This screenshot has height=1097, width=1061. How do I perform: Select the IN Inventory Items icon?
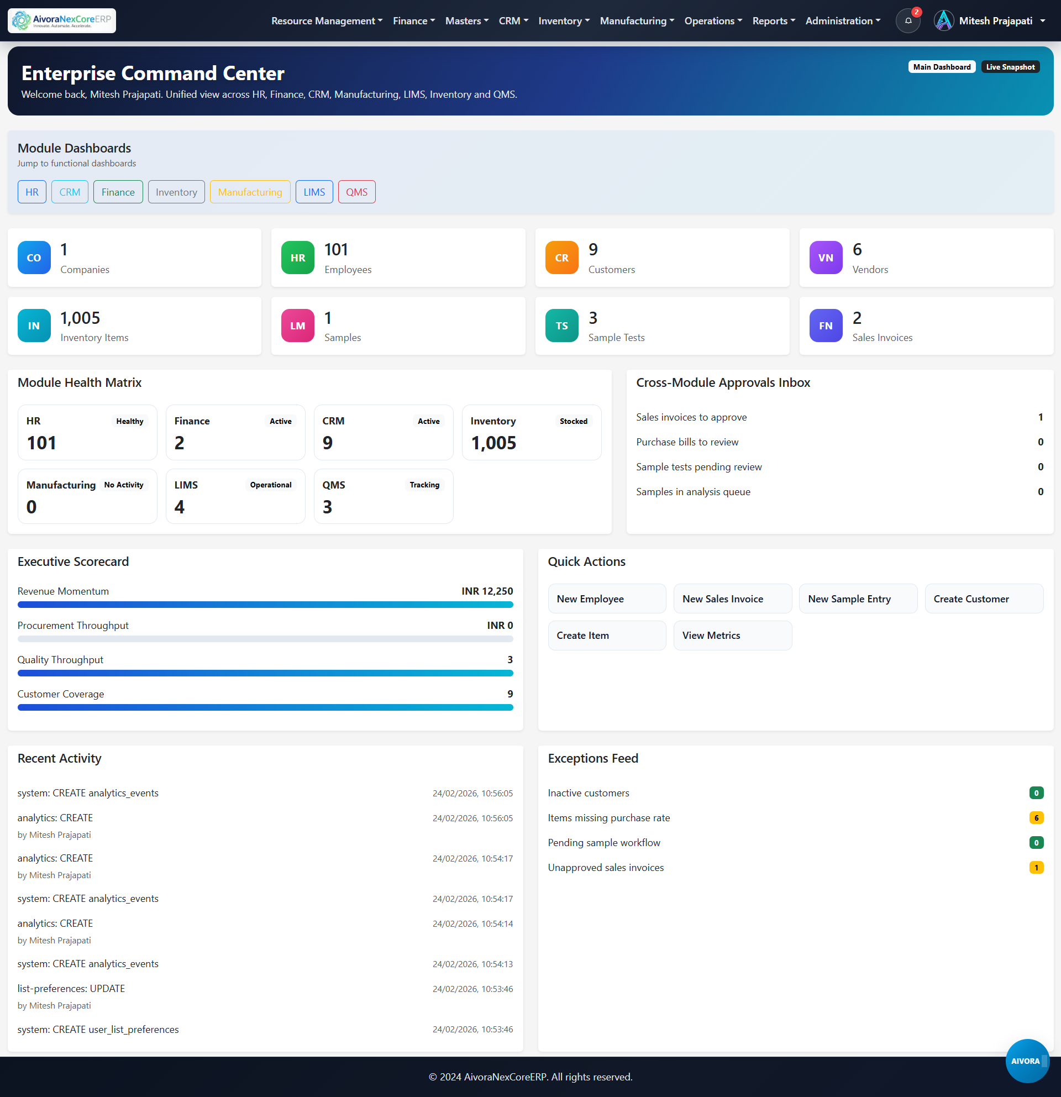34,325
